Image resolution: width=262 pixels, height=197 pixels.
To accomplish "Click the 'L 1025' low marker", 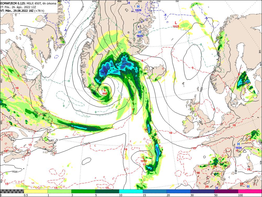I will [x=176, y=24].
